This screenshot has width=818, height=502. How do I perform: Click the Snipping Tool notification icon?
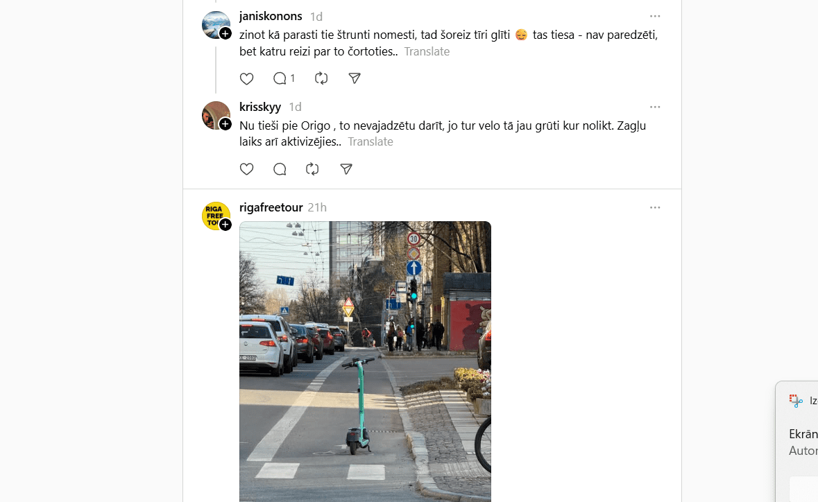[x=796, y=401]
